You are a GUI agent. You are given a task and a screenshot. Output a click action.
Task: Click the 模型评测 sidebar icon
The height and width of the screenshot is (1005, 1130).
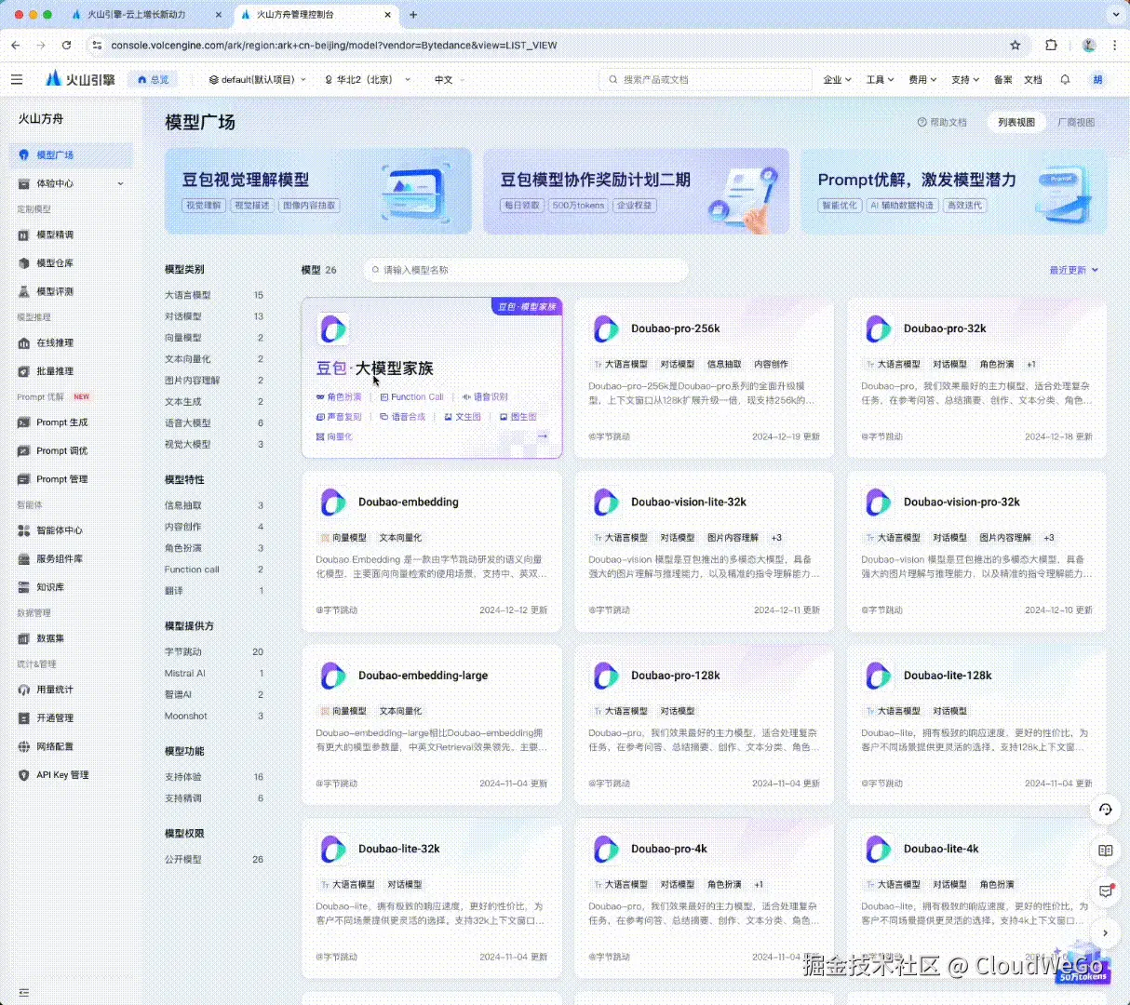pos(24,292)
